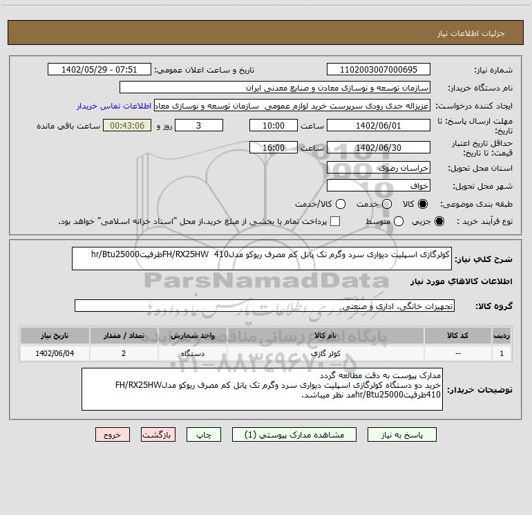Screen dimensions: 532x515
Task: Select the جزیی purchase type radio
Action: (439, 221)
